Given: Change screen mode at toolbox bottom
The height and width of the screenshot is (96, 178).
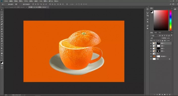Looking at the screenshot, I should (2, 68).
